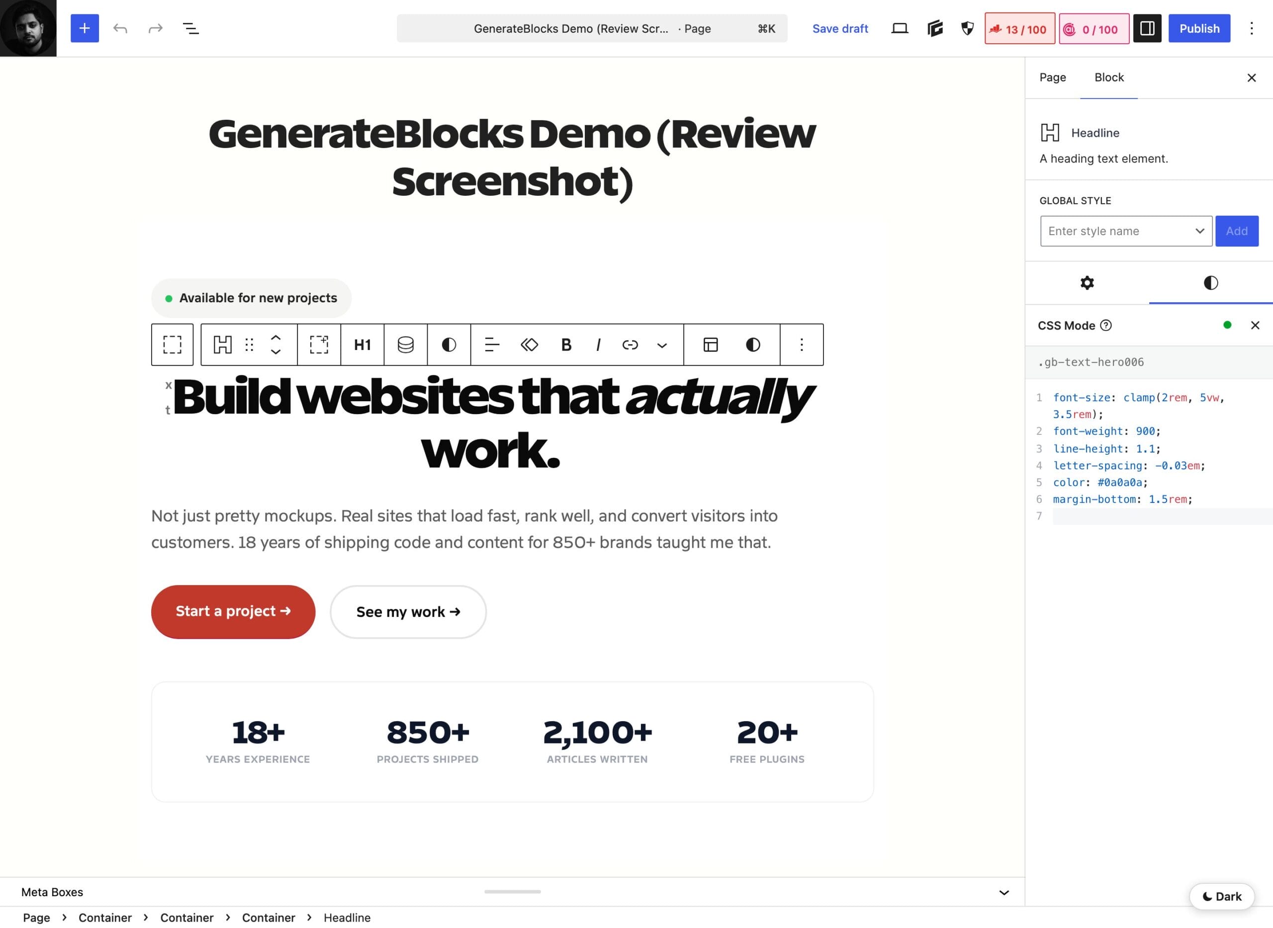Change heading level H1
Image resolution: width=1273 pixels, height=928 pixels.
point(362,344)
